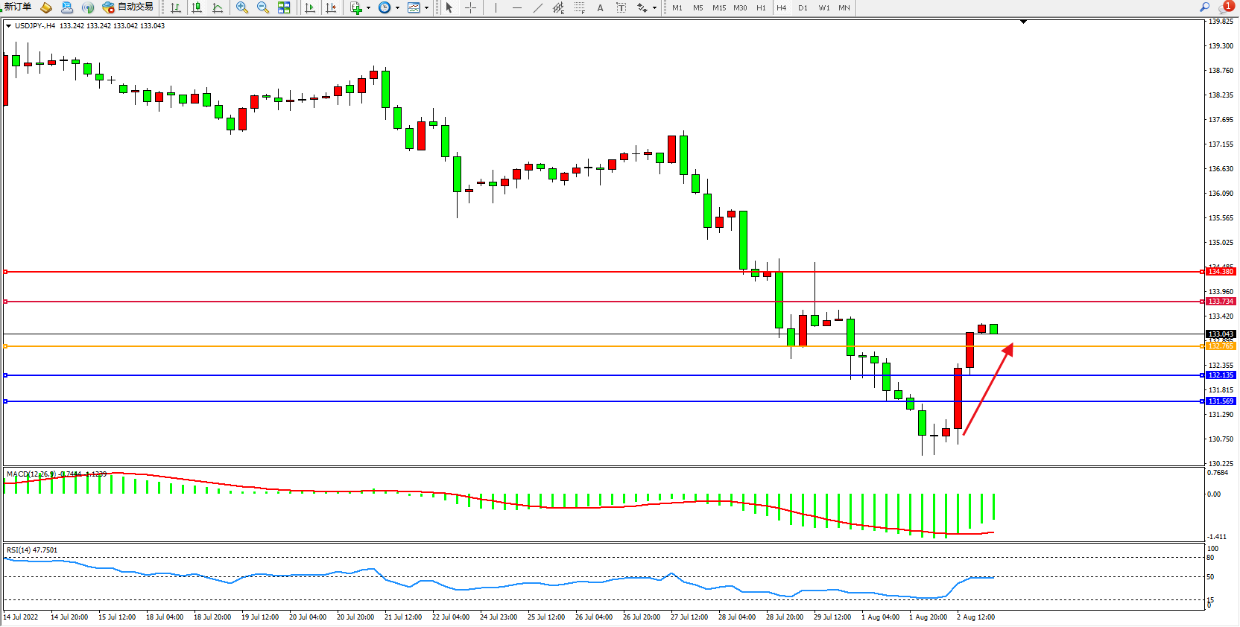Select the crosshair cursor tool
The width and height of the screenshot is (1240, 627).
[x=471, y=7]
